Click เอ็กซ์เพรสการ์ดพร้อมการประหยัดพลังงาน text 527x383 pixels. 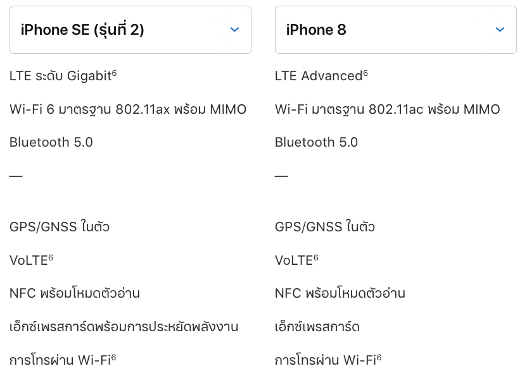pos(124,327)
